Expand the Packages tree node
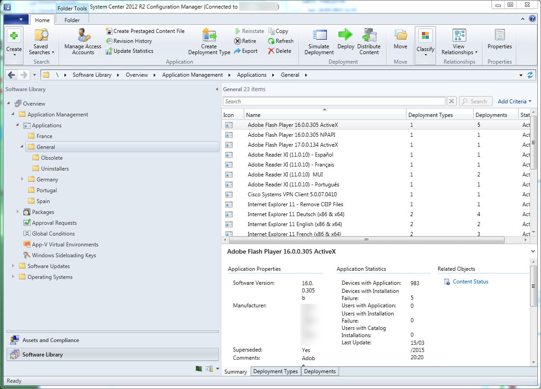 coord(18,212)
